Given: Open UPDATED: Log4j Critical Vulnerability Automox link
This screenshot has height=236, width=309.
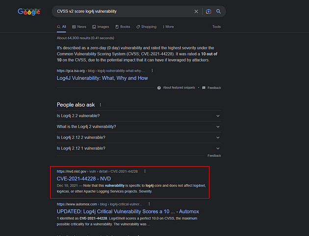Looking at the screenshot, I should pos(128,211).
